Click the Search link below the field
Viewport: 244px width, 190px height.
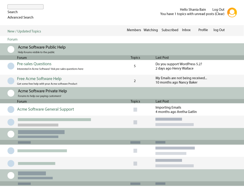12,12
